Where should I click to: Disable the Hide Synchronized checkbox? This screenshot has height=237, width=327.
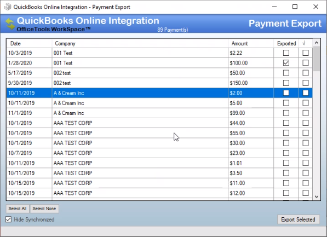(8, 219)
